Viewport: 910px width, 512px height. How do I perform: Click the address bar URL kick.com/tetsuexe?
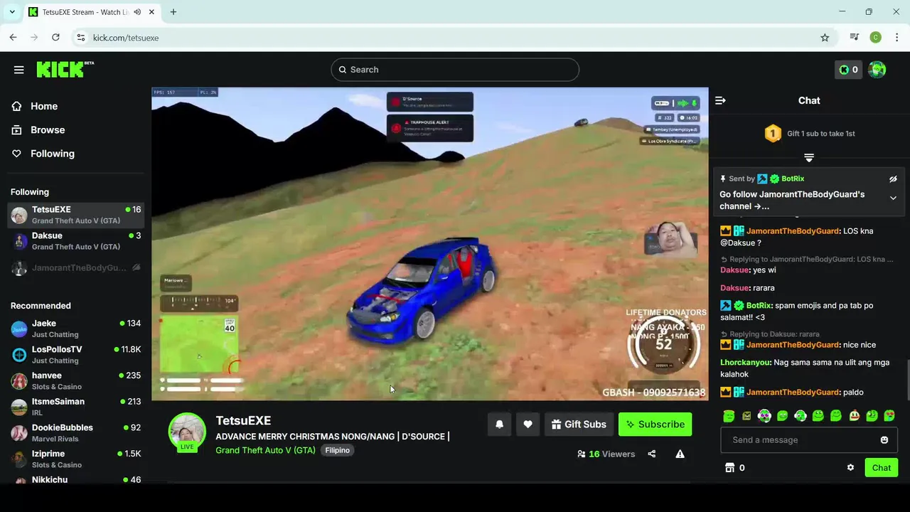click(126, 38)
